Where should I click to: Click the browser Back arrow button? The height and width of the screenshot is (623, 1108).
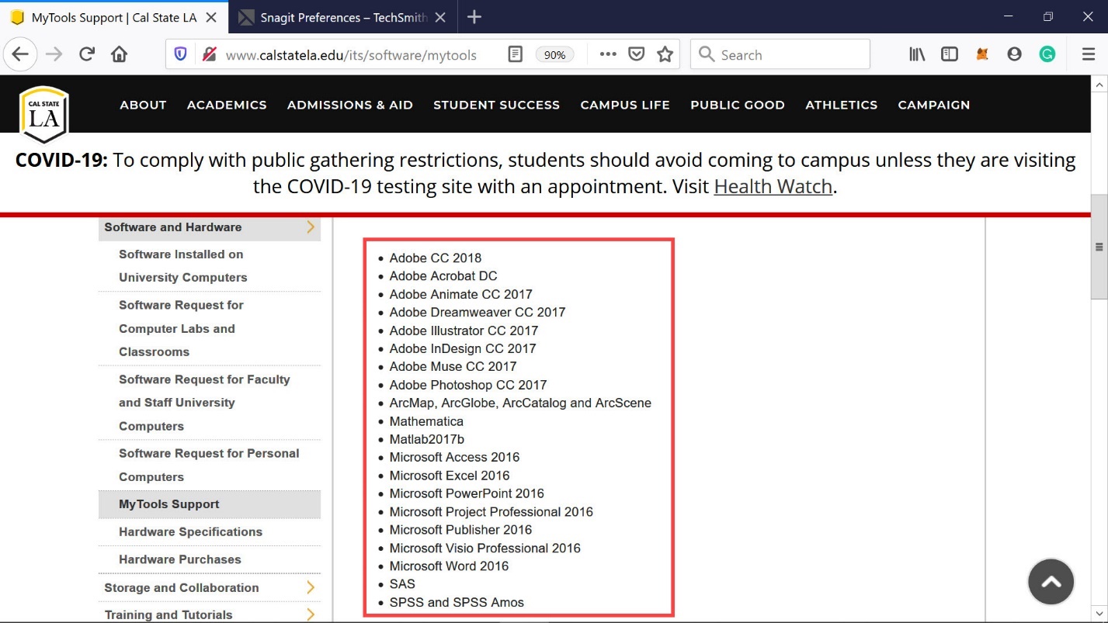coord(20,54)
